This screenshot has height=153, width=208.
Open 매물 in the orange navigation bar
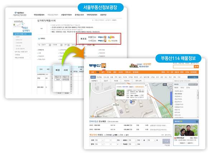coord(98,72)
